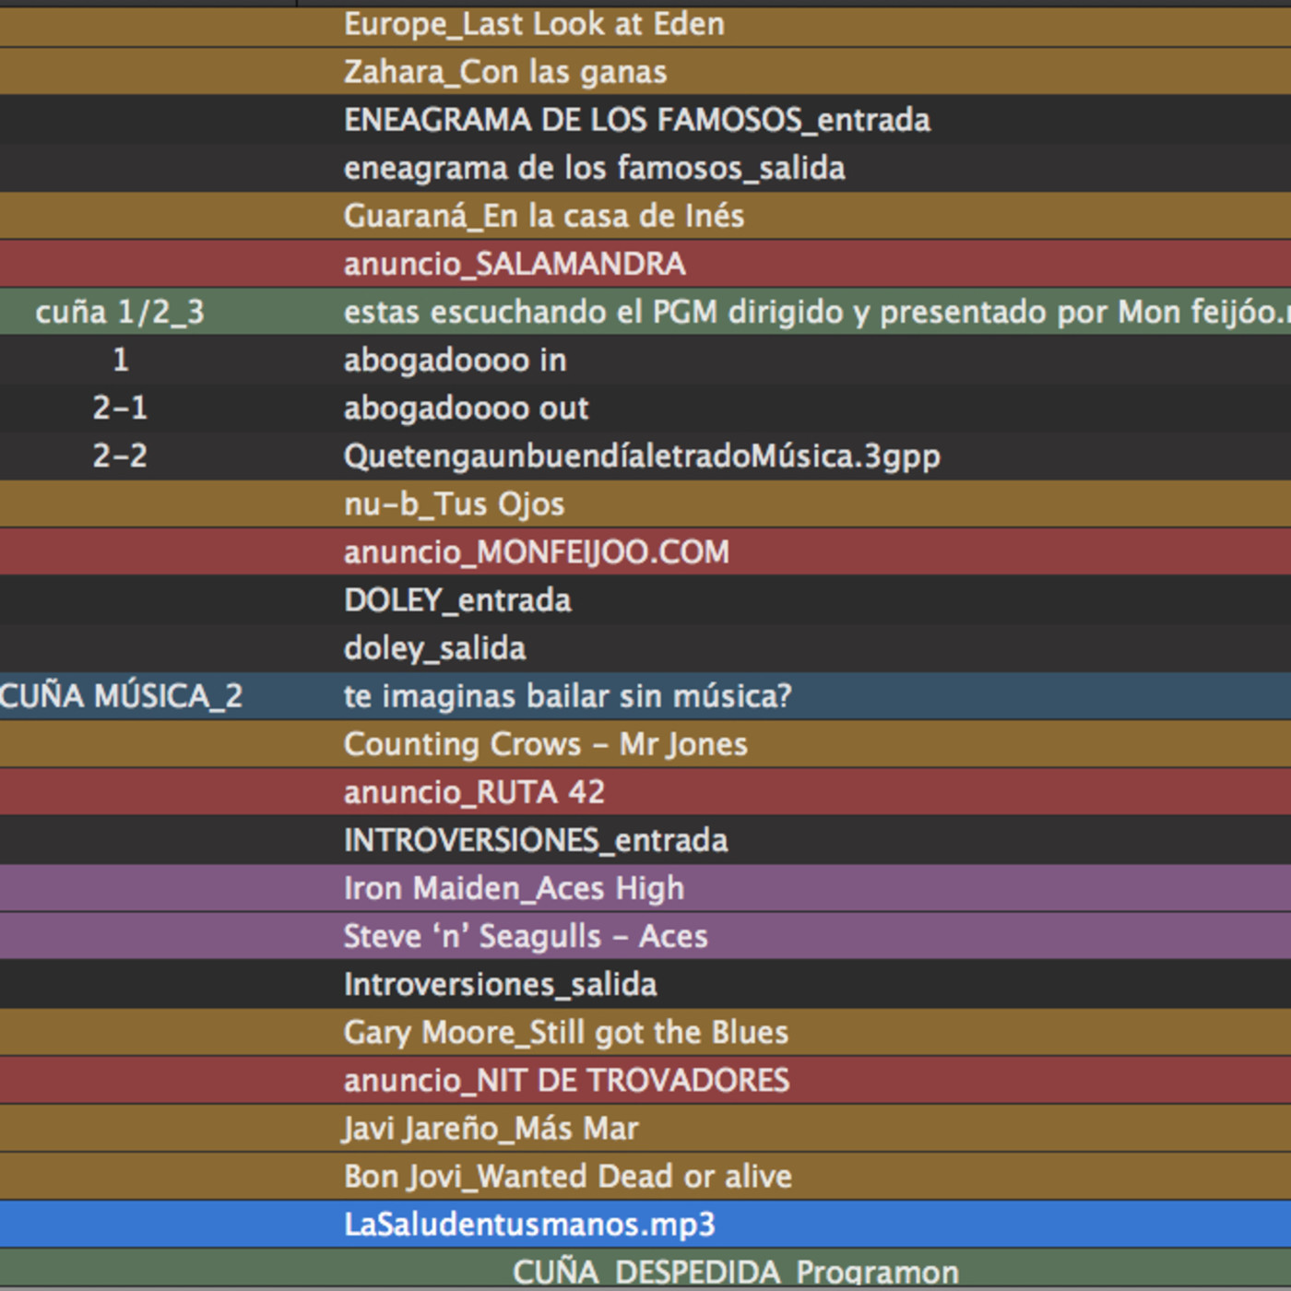This screenshot has height=1291, width=1291.
Task: Select the CUÑA MÚSICA_2 cue row
Action: click(x=121, y=696)
